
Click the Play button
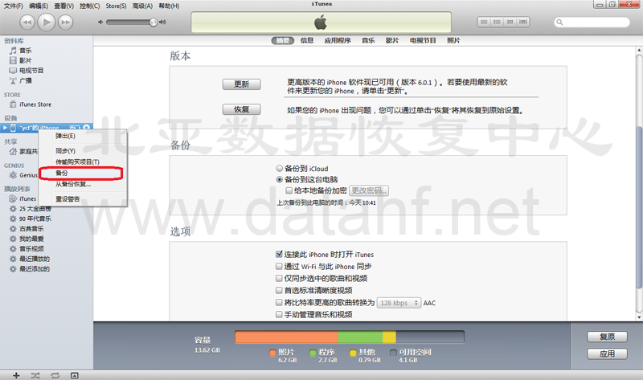pos(47,22)
